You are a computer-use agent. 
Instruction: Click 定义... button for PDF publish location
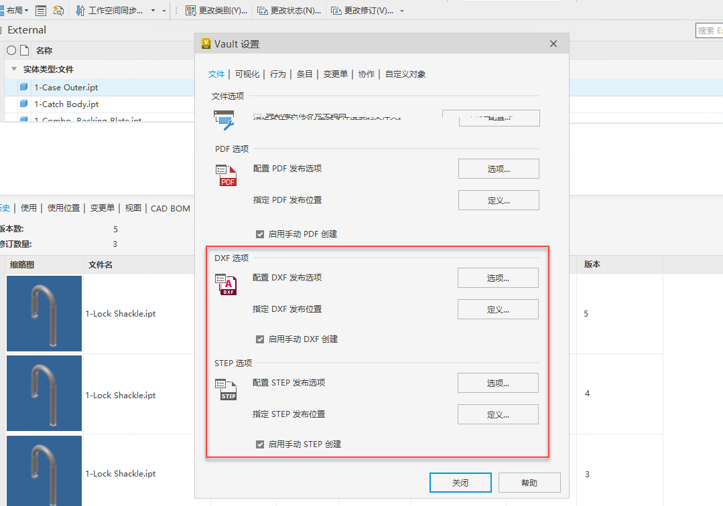click(x=499, y=200)
